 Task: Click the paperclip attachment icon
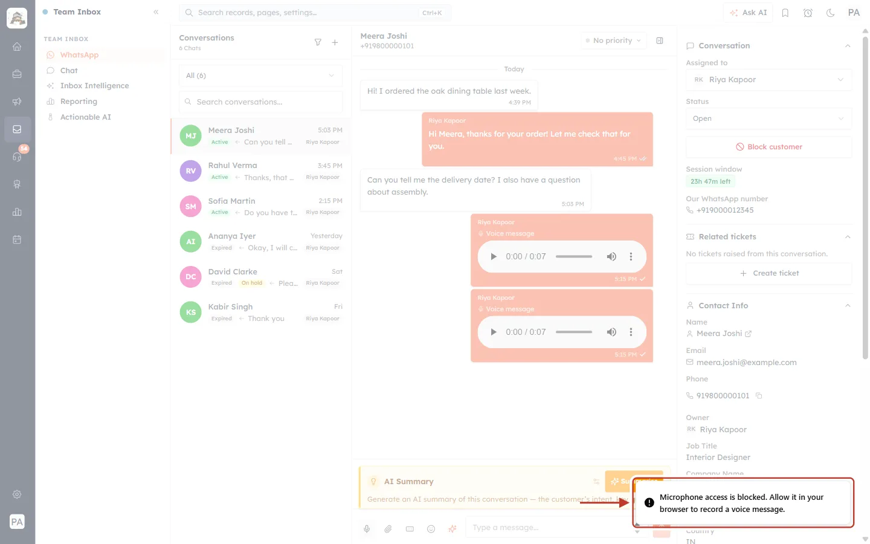pyautogui.click(x=388, y=529)
